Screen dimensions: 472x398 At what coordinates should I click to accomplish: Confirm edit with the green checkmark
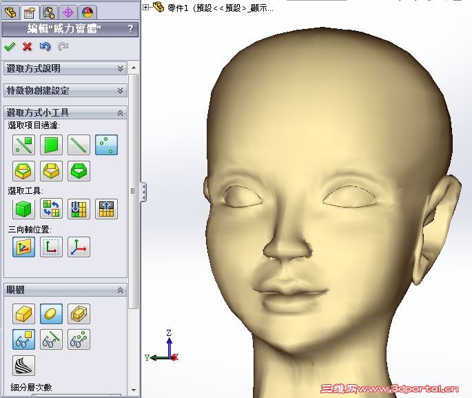click(10, 46)
